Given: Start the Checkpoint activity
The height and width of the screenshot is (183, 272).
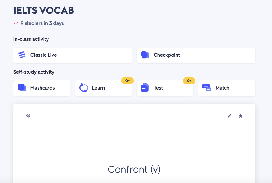Looking at the screenshot, I should (x=196, y=55).
